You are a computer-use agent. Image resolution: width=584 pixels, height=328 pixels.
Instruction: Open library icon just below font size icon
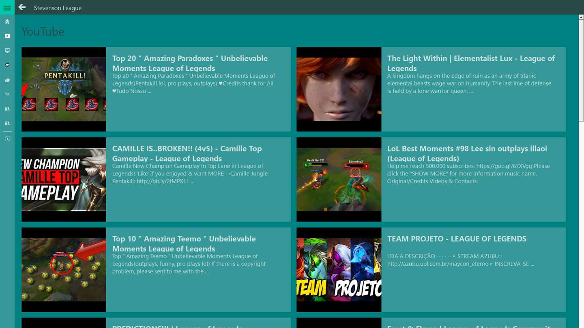7,109
